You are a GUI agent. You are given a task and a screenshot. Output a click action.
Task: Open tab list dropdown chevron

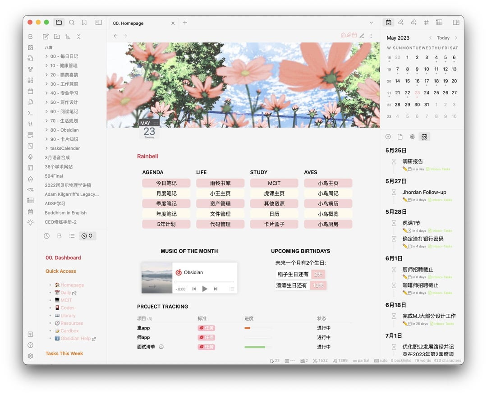tap(371, 23)
